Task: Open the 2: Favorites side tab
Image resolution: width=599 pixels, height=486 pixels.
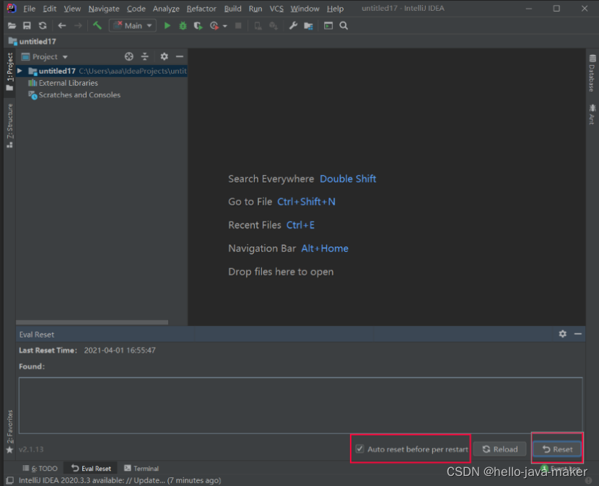Action: coord(10,431)
